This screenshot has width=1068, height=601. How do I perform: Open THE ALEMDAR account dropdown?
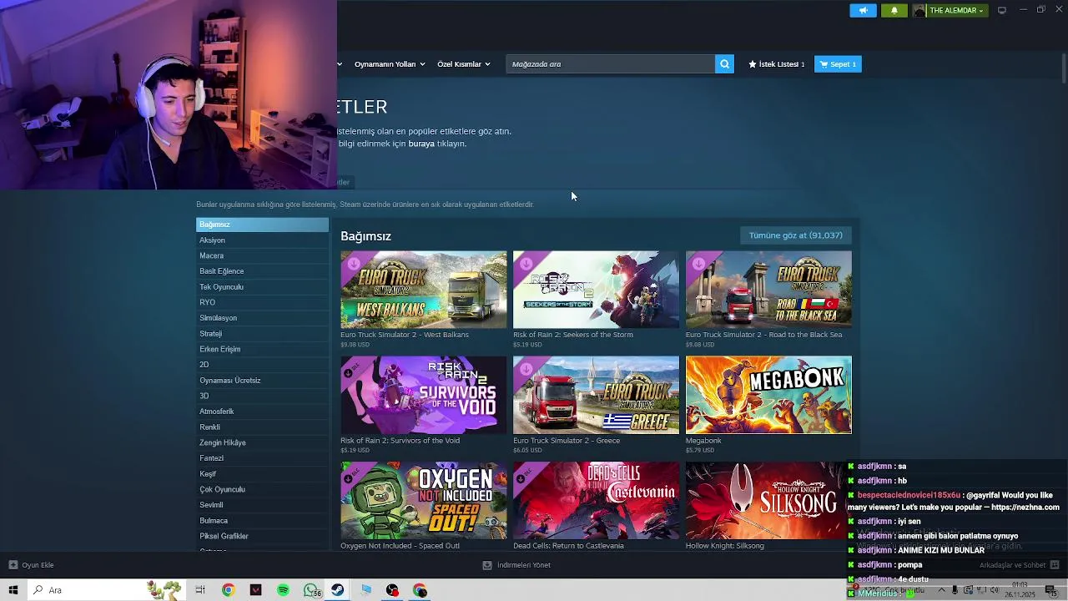tap(957, 11)
